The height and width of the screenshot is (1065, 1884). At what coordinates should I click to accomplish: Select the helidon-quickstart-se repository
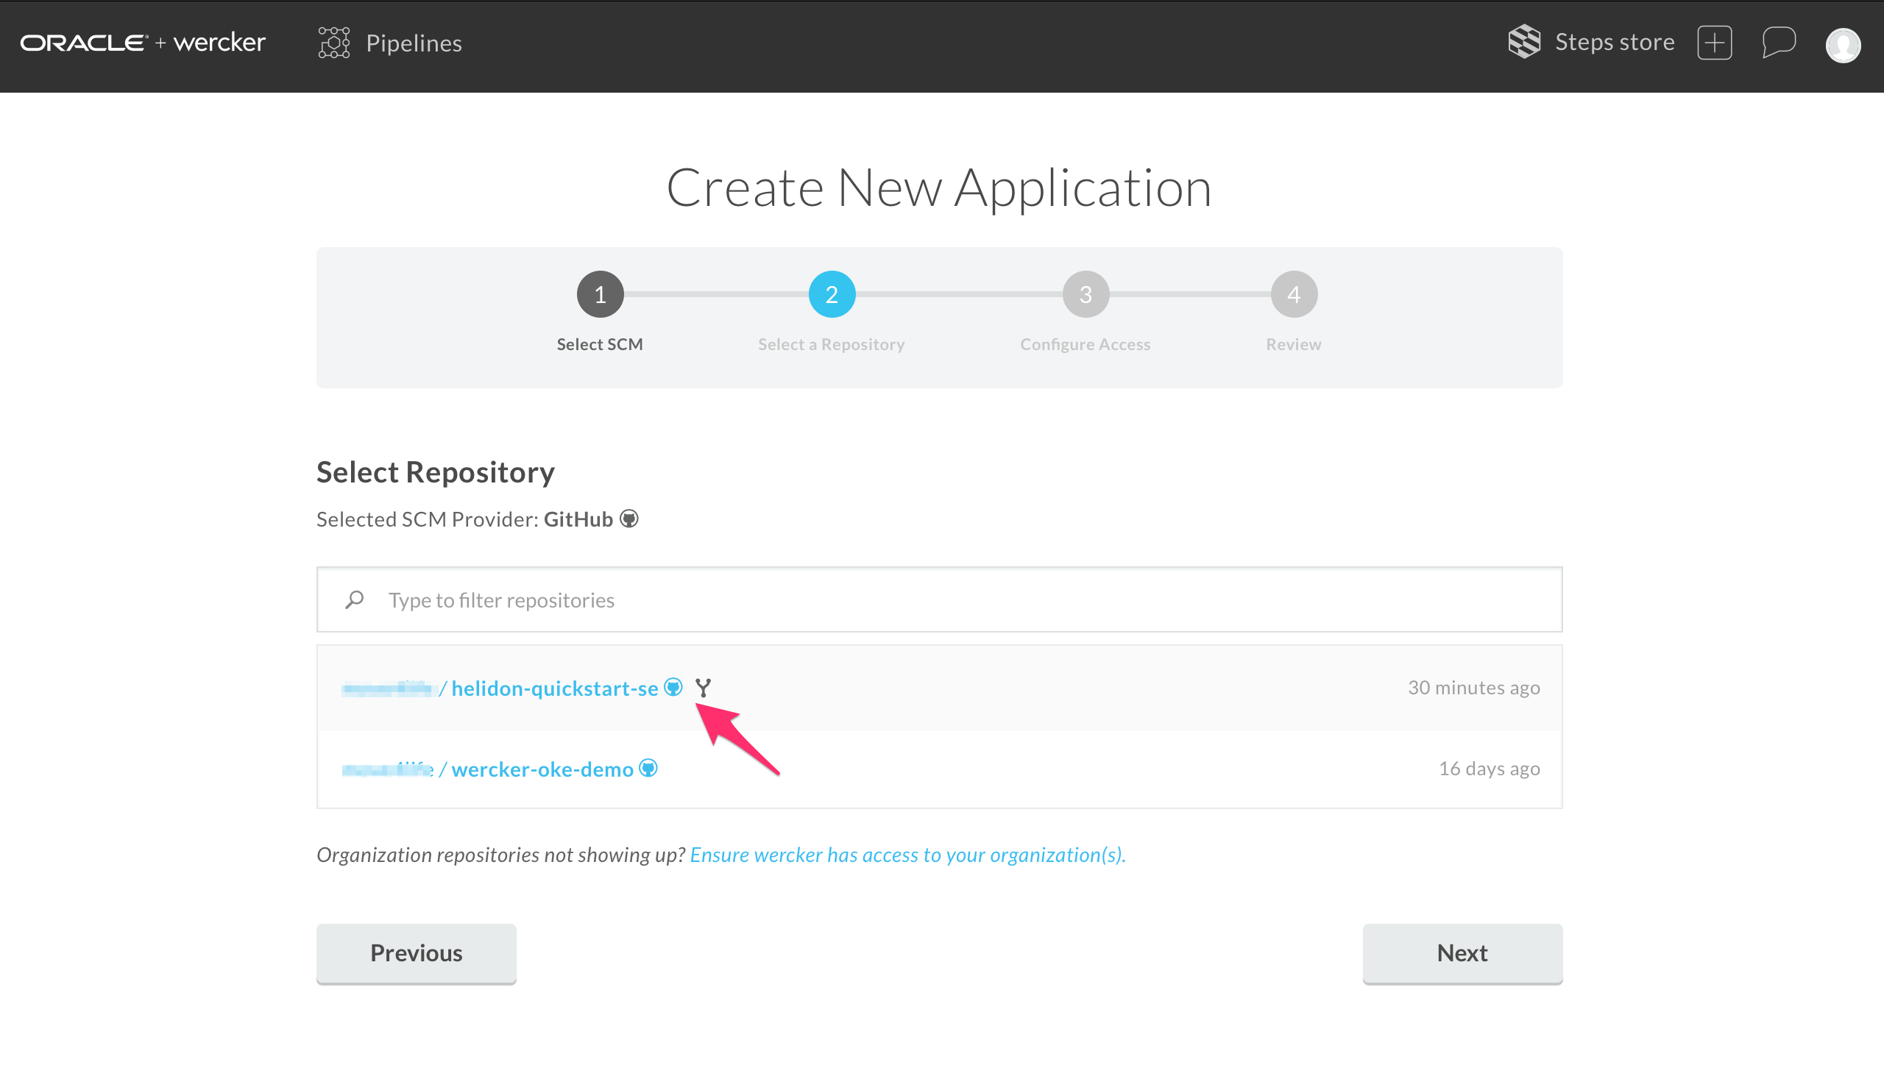pyautogui.click(x=554, y=688)
